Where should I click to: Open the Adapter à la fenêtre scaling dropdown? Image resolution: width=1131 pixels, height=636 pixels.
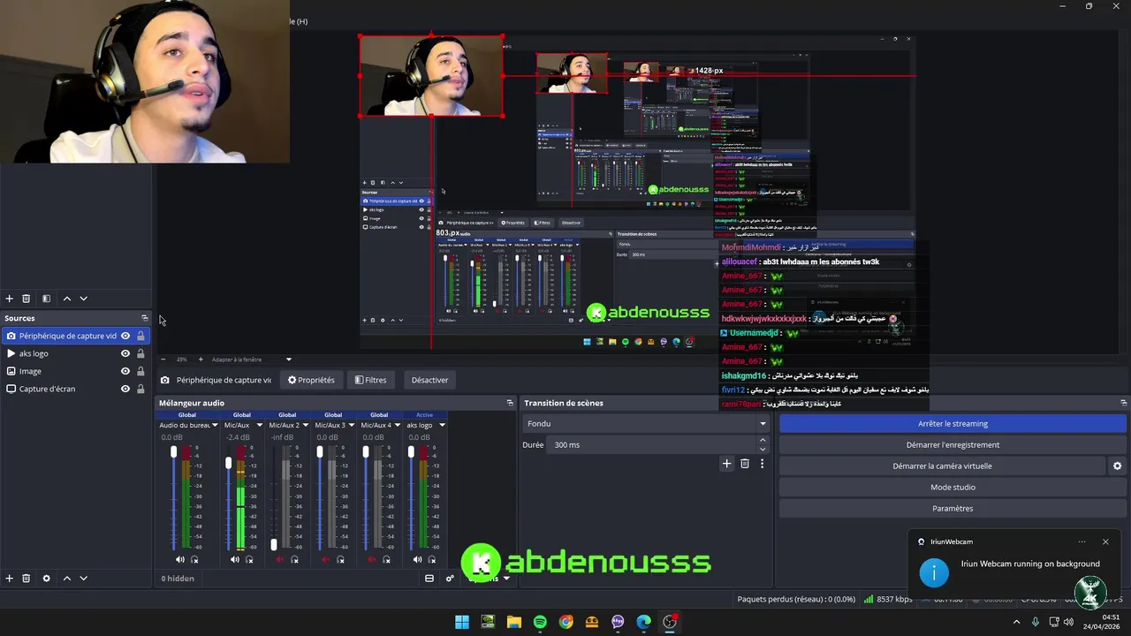pyautogui.click(x=252, y=360)
